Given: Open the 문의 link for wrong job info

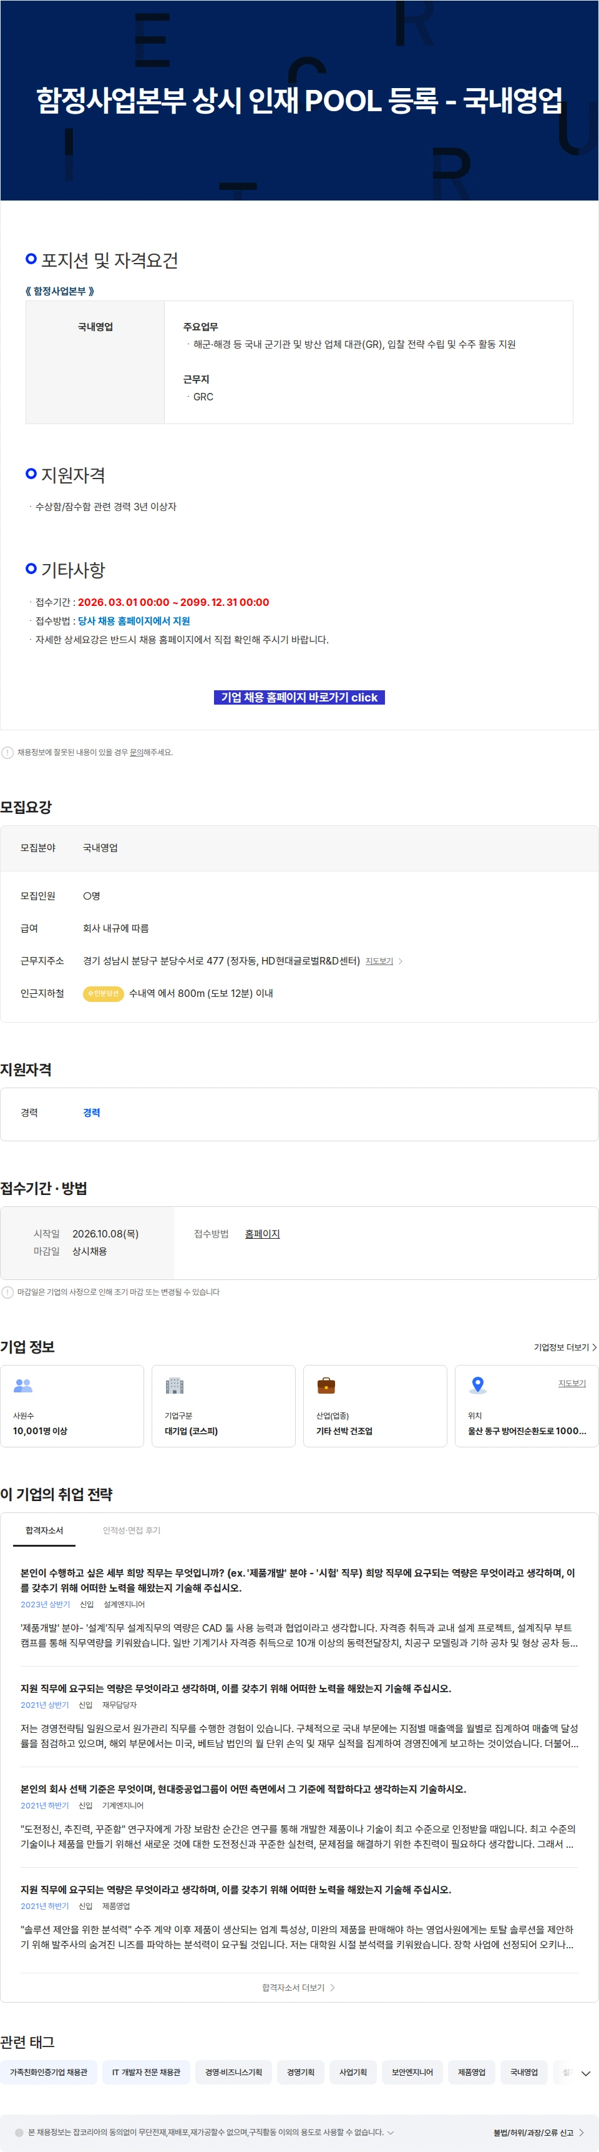Looking at the screenshot, I should pyautogui.click(x=136, y=752).
